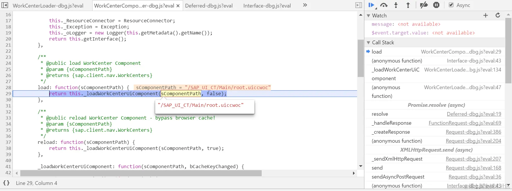512x191 pixels.
Task: Set breakpoint on line number 29
Action: pyautogui.click(x=8, y=93)
